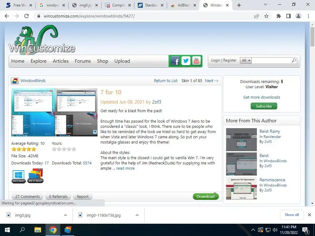Open the Extensions puzzle icon
Viewport: 315px width, 236px height.
[x=279, y=16]
